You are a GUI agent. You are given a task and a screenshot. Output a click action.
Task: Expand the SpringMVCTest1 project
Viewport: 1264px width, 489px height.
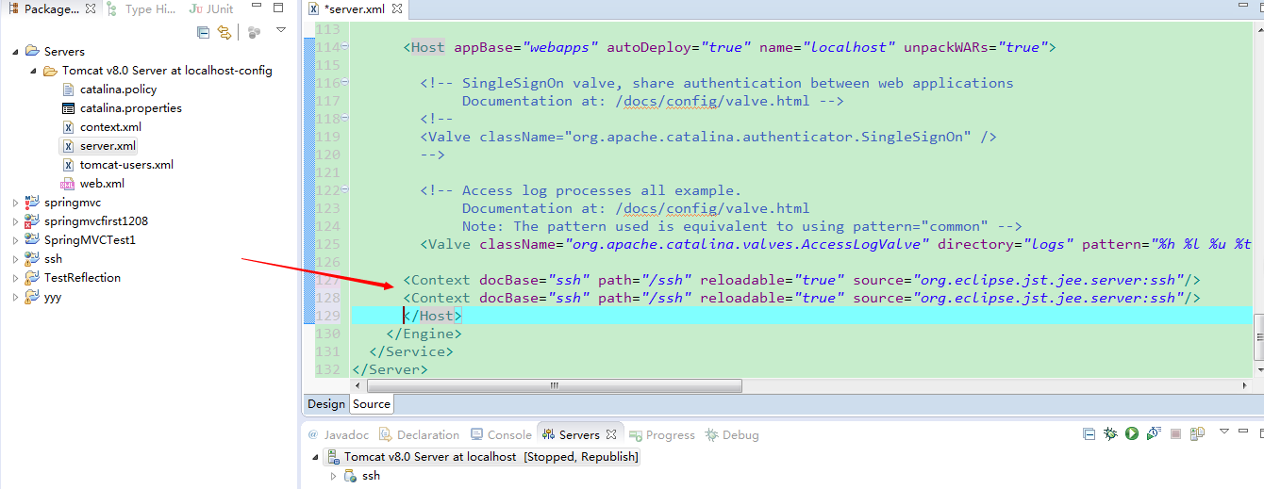14,240
